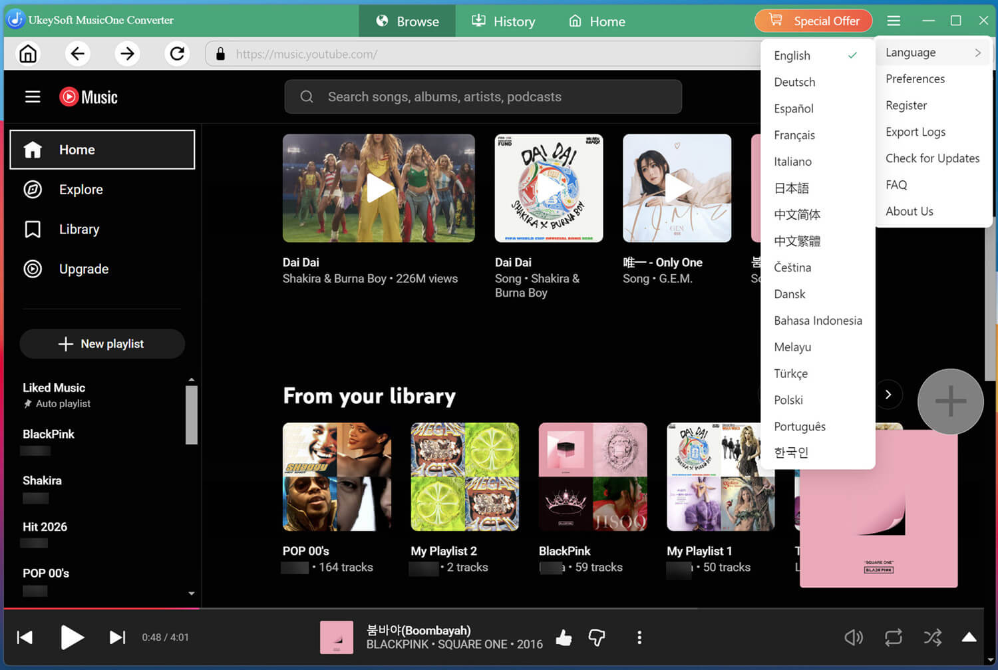The height and width of the screenshot is (670, 998).
Task: Open Library in the sidebar
Action: [x=102, y=230]
